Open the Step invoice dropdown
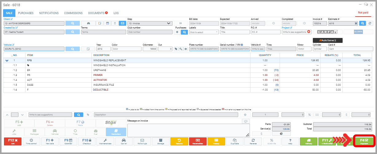This screenshot has height=154, width=377. [x=150, y=23]
